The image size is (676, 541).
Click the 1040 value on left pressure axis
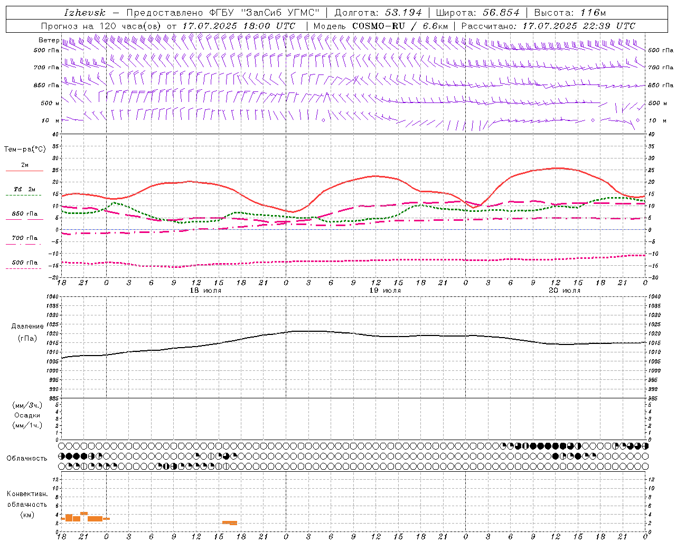(x=52, y=297)
